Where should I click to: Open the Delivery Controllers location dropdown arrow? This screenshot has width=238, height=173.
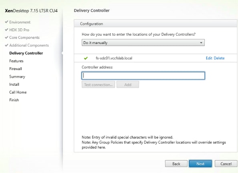point(201,42)
